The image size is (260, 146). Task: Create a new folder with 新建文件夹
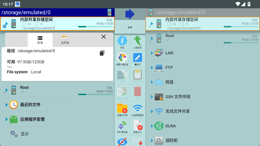click(122, 109)
